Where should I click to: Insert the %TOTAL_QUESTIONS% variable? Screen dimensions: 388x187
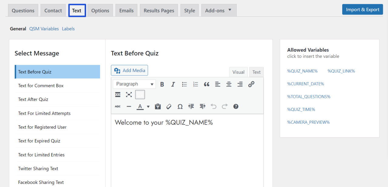coord(309,97)
